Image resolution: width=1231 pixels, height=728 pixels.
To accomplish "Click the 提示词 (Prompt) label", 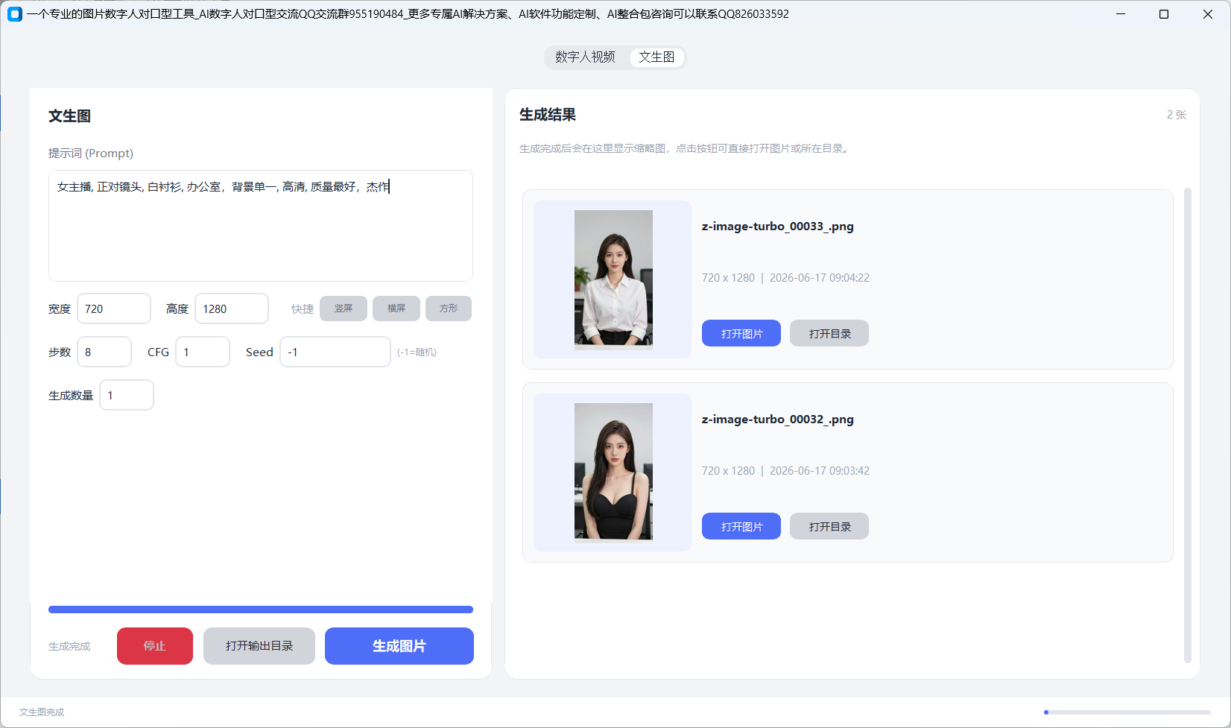I will pos(91,153).
